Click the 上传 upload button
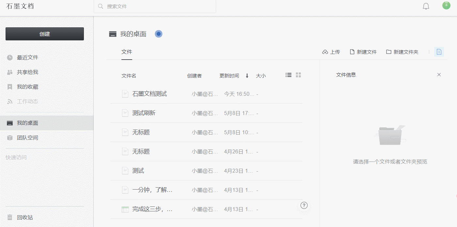Image resolution: width=457 pixels, height=227 pixels. [x=331, y=52]
